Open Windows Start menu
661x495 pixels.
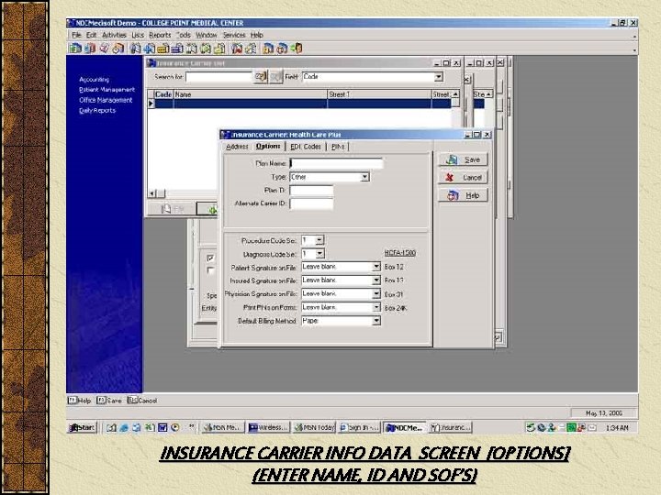coord(83,428)
